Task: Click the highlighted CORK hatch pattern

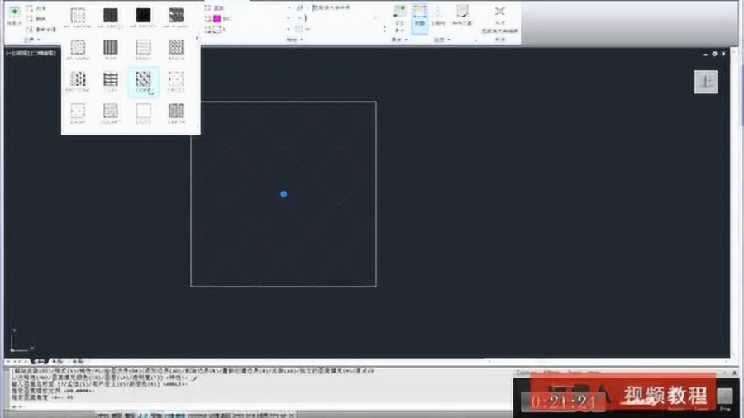Action: 144,80
